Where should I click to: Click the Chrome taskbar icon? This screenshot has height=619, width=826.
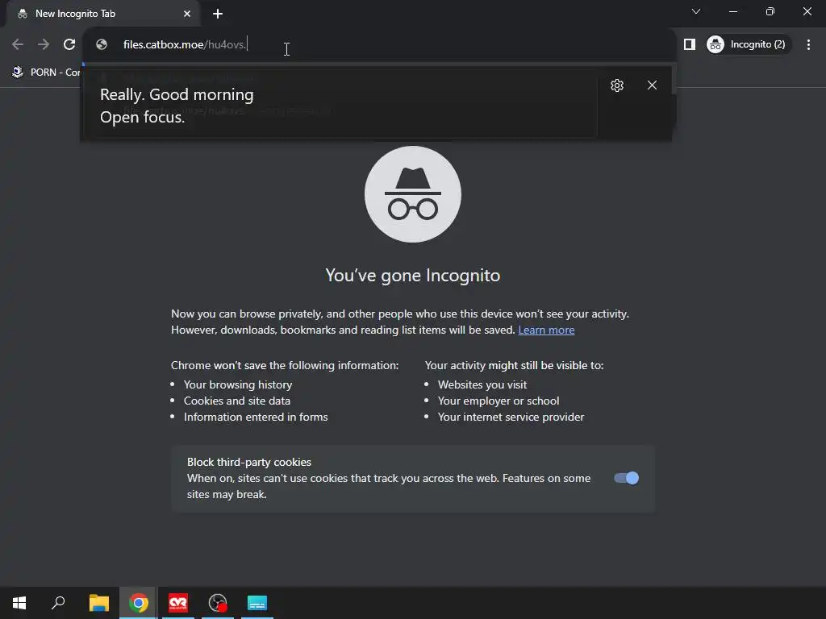pos(138,603)
